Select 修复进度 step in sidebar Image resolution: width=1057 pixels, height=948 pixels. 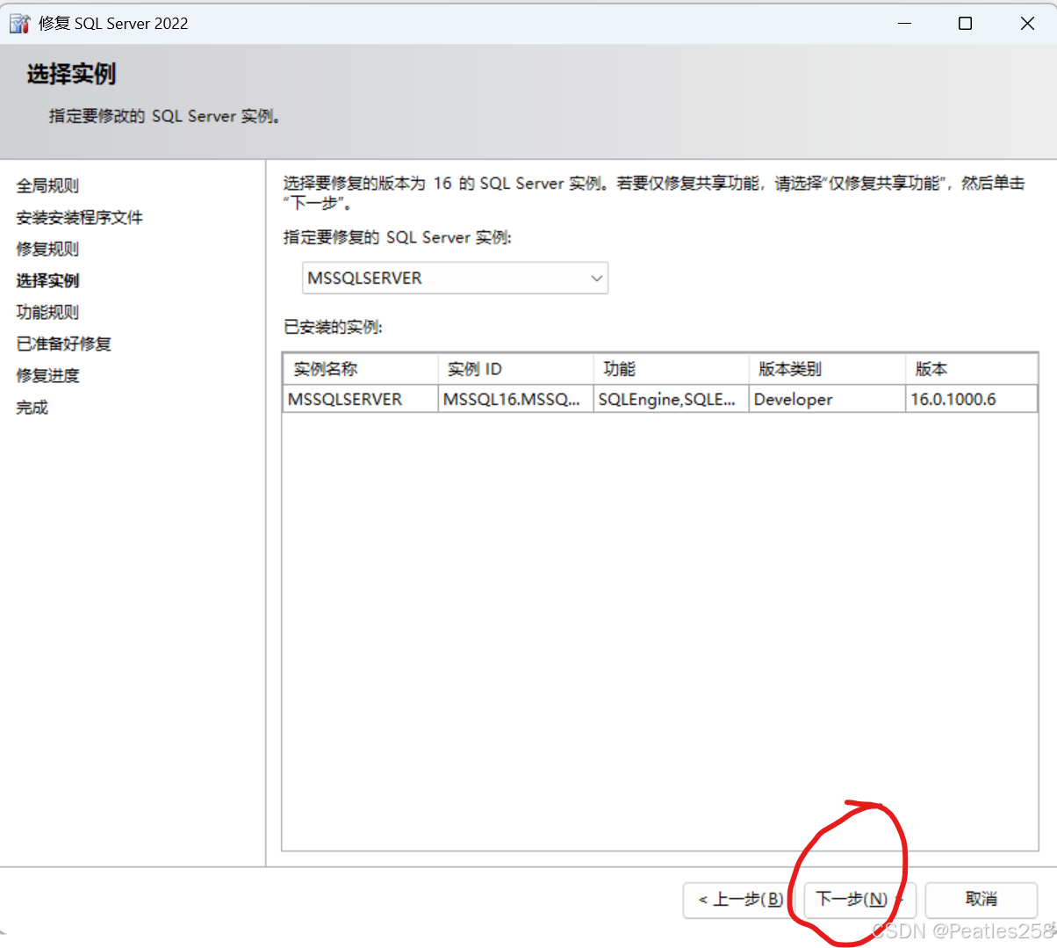47,375
